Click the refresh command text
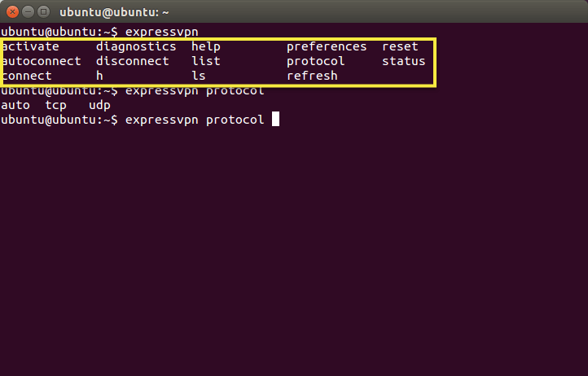This screenshot has width=588, height=376. 312,76
